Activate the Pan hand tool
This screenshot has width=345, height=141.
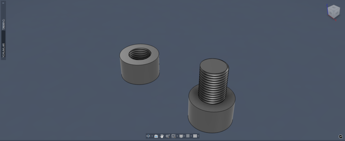[x=162, y=136]
